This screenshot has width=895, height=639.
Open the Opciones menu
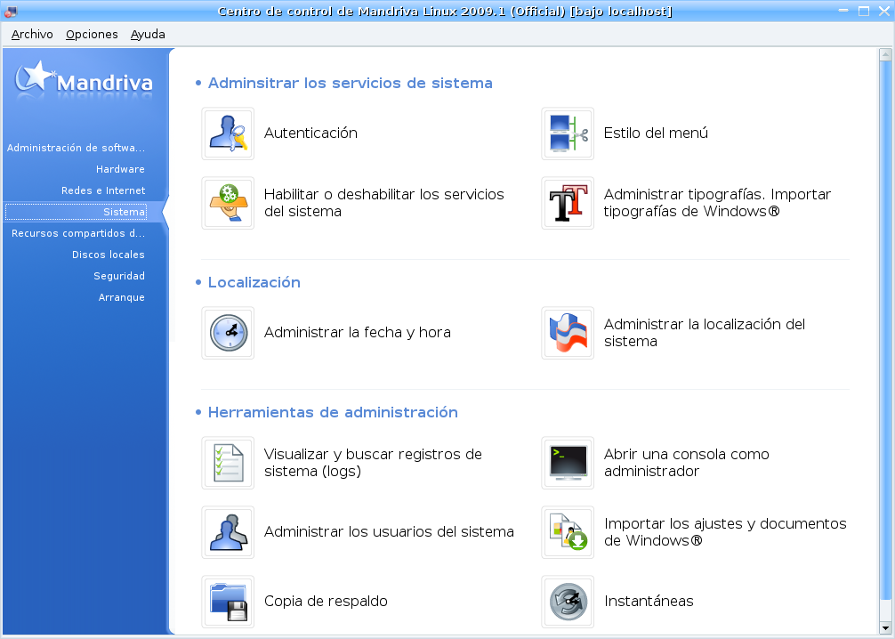tap(92, 34)
